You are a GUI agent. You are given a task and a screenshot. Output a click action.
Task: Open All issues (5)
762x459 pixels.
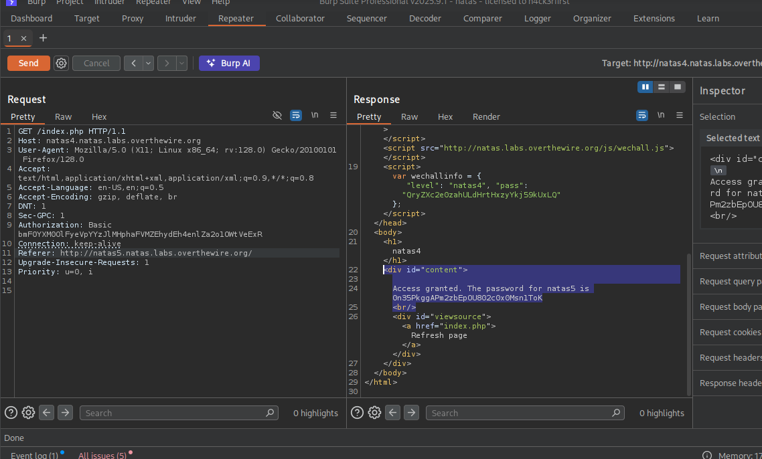(102, 455)
